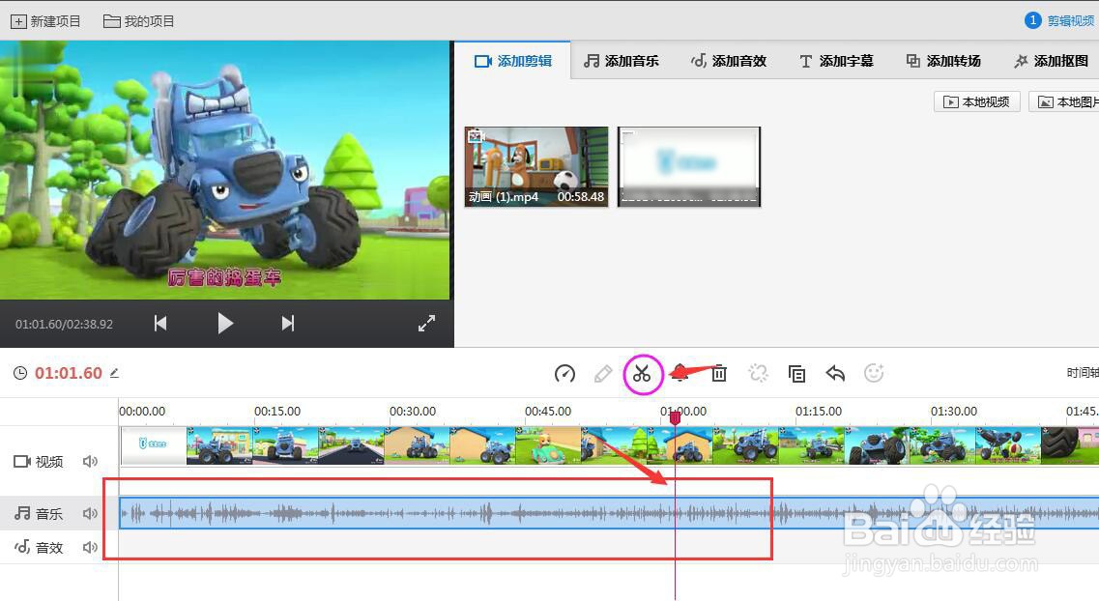Switch to the 添加字幕 tab
This screenshot has width=1099, height=601.
836,61
